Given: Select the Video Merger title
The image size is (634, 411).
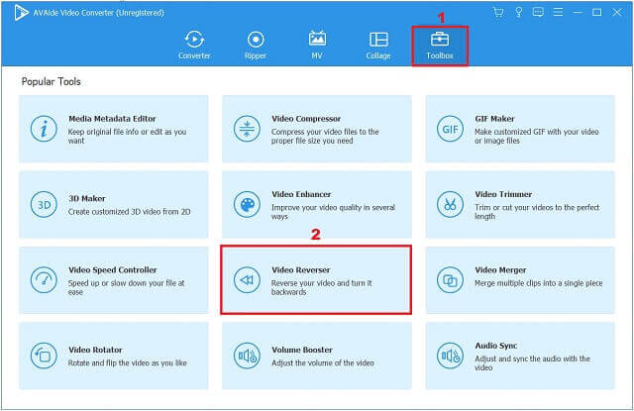Looking at the screenshot, I should point(500,270).
